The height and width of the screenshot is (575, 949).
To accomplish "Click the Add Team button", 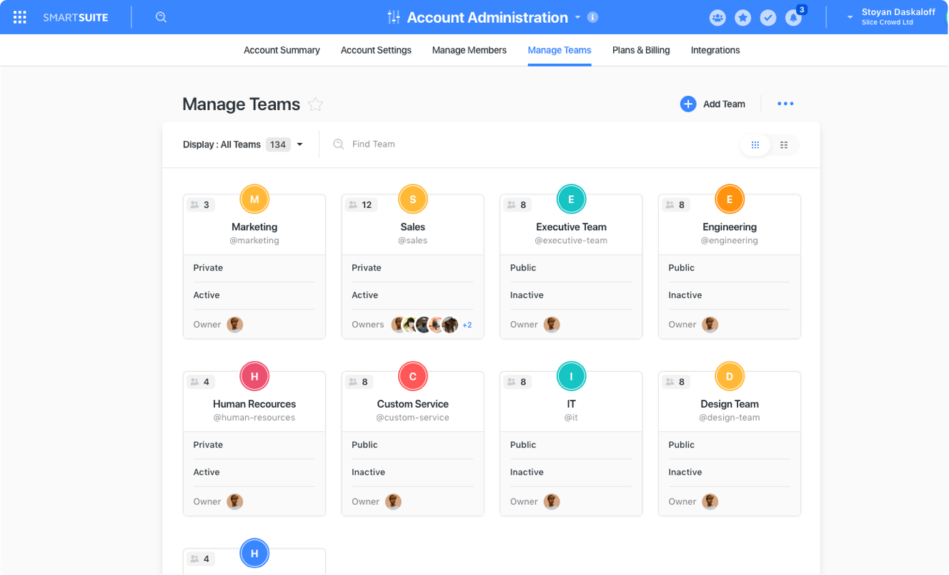I will click(x=712, y=104).
